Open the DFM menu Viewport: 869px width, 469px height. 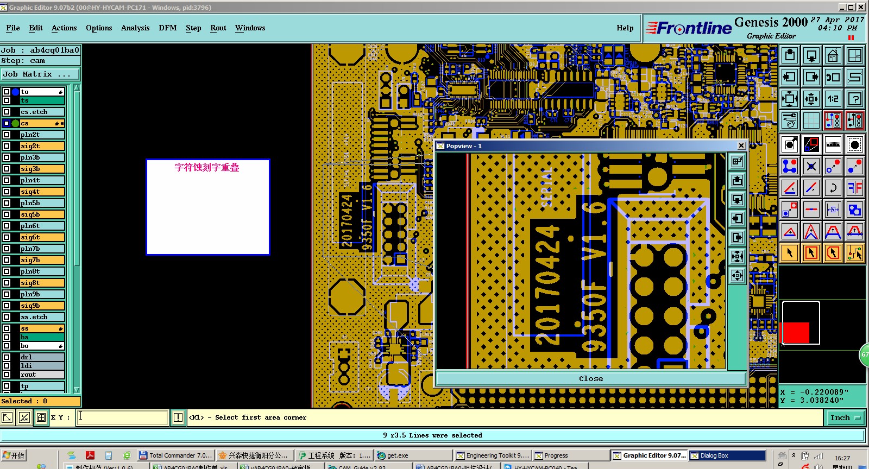pos(168,28)
